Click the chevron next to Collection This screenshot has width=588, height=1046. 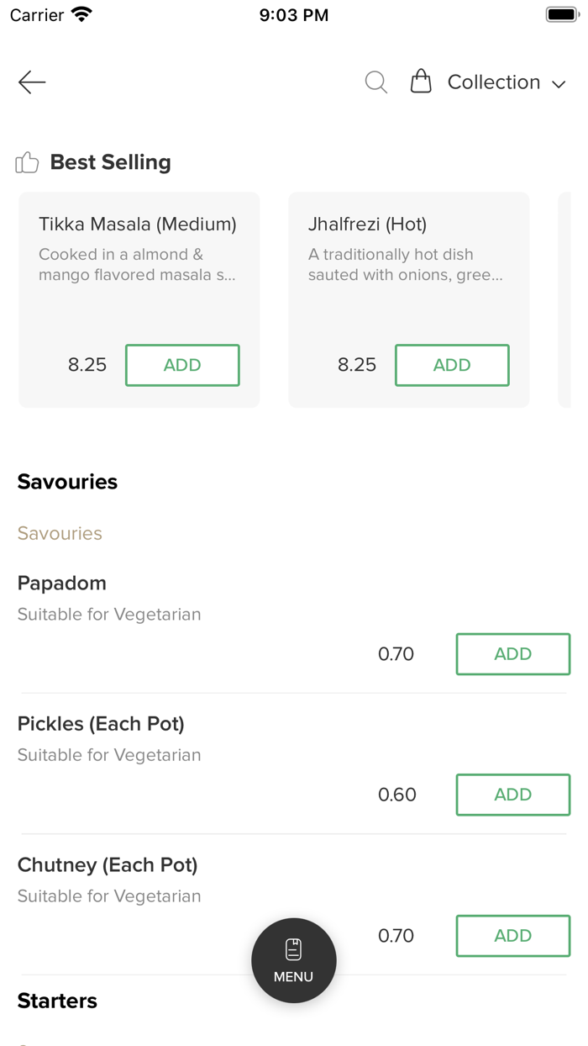pos(559,83)
